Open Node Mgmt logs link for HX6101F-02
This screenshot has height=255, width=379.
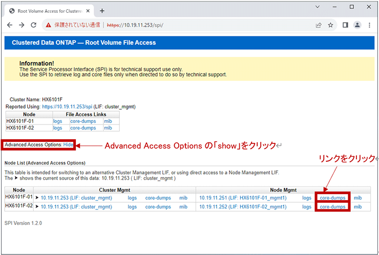click(307, 207)
